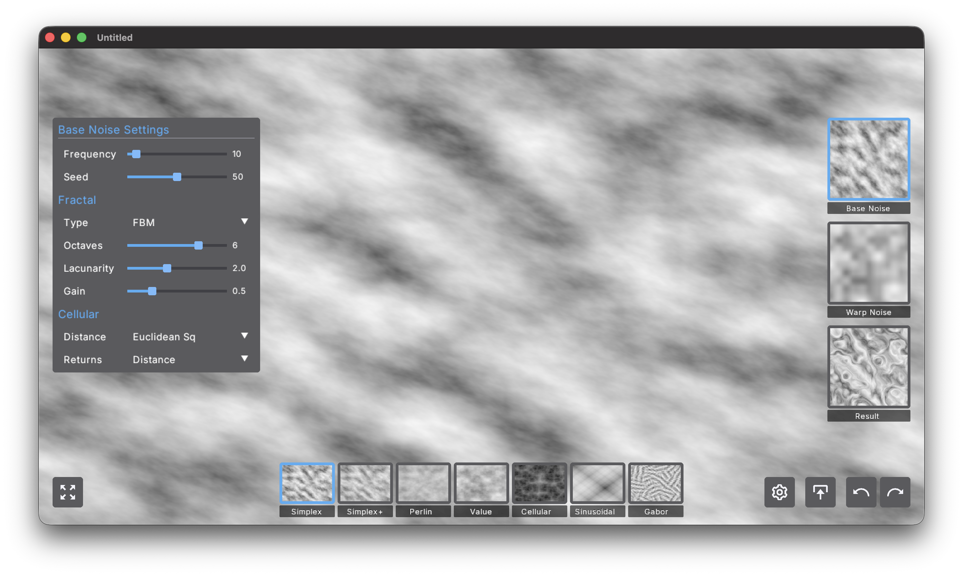Click the Simplex label button
This screenshot has width=963, height=576.
tap(306, 512)
